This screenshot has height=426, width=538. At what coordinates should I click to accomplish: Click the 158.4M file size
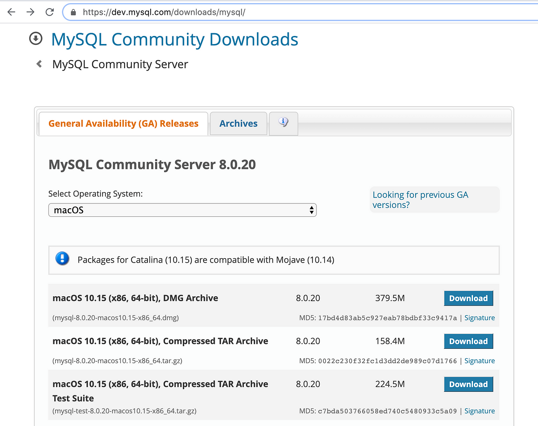tap(390, 341)
